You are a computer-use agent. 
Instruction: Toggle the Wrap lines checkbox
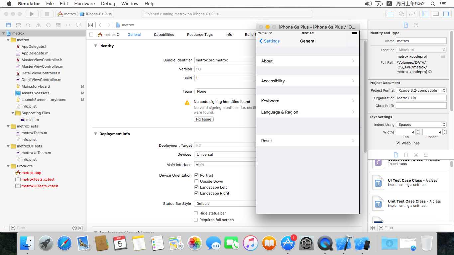pos(398,143)
